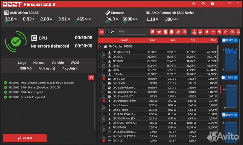This screenshot has width=243, height=145.
Task: Check the APU STAPM sensor checkbox
Action: [104, 128]
